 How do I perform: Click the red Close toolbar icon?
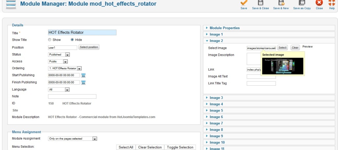pos(319,2)
